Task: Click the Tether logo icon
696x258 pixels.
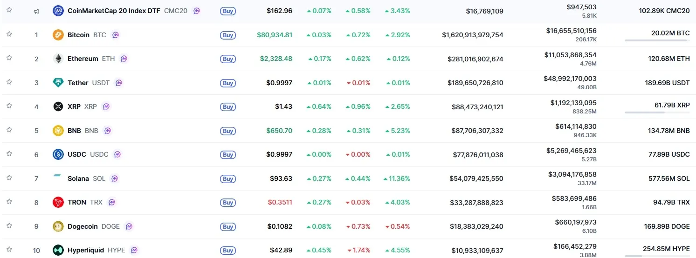Action: pyautogui.click(x=58, y=83)
